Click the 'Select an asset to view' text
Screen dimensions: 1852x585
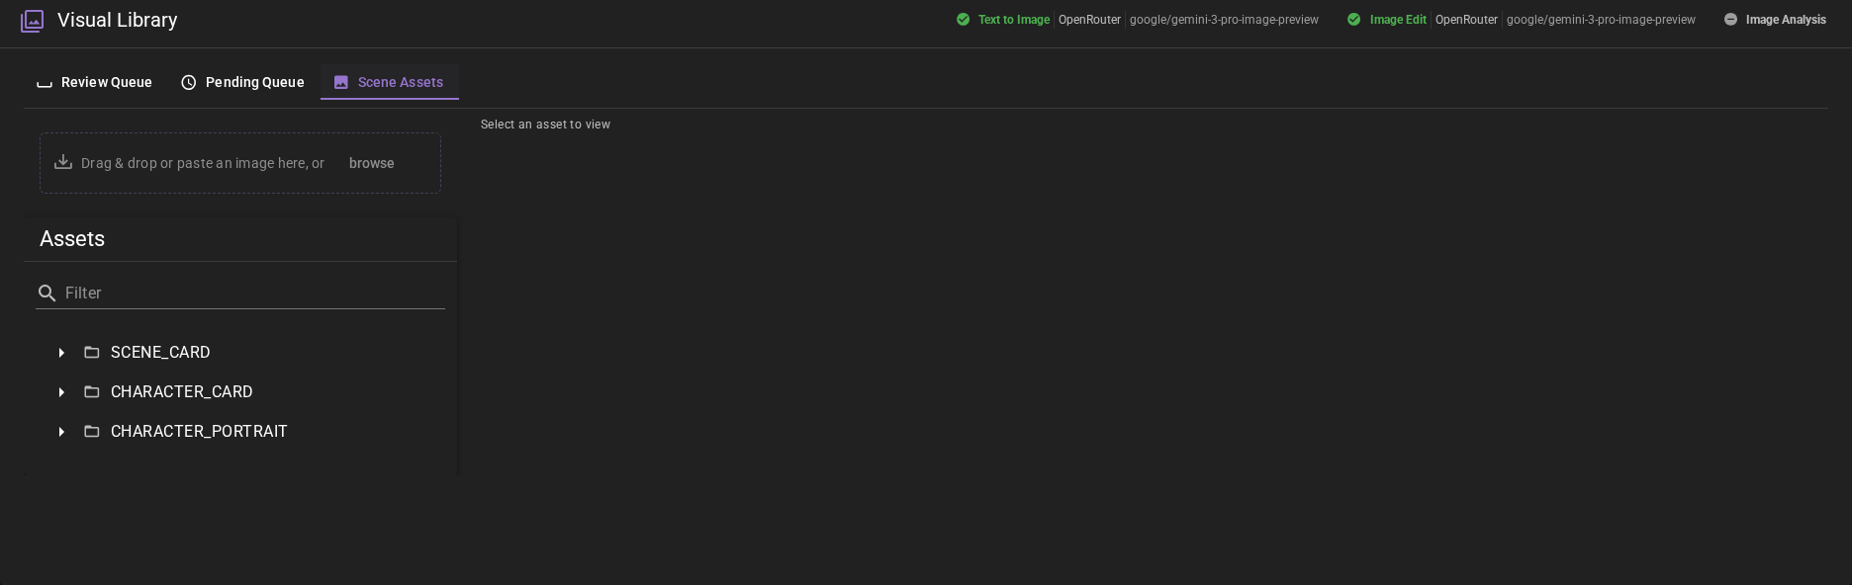point(545,125)
